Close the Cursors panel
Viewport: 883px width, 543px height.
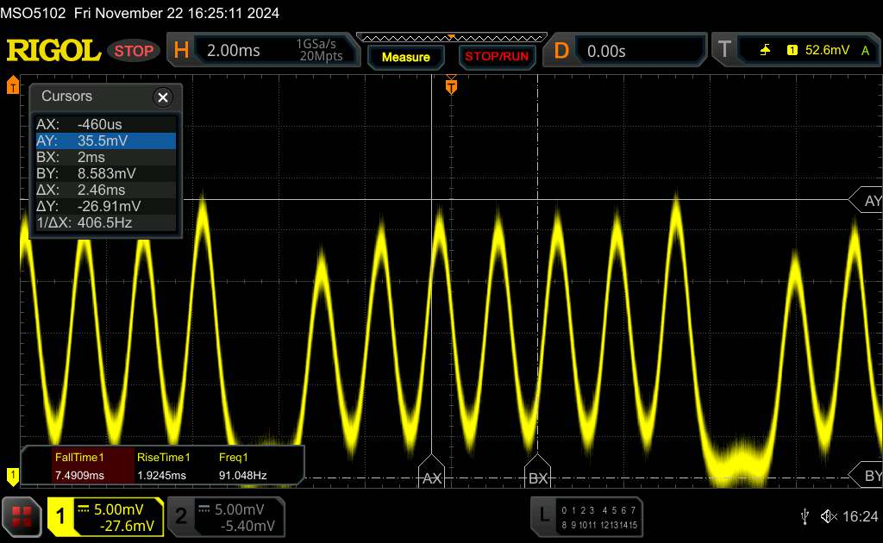tap(162, 97)
